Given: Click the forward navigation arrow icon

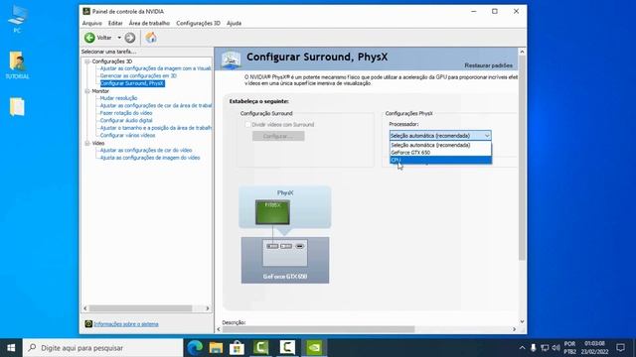Looking at the screenshot, I should pos(130,38).
